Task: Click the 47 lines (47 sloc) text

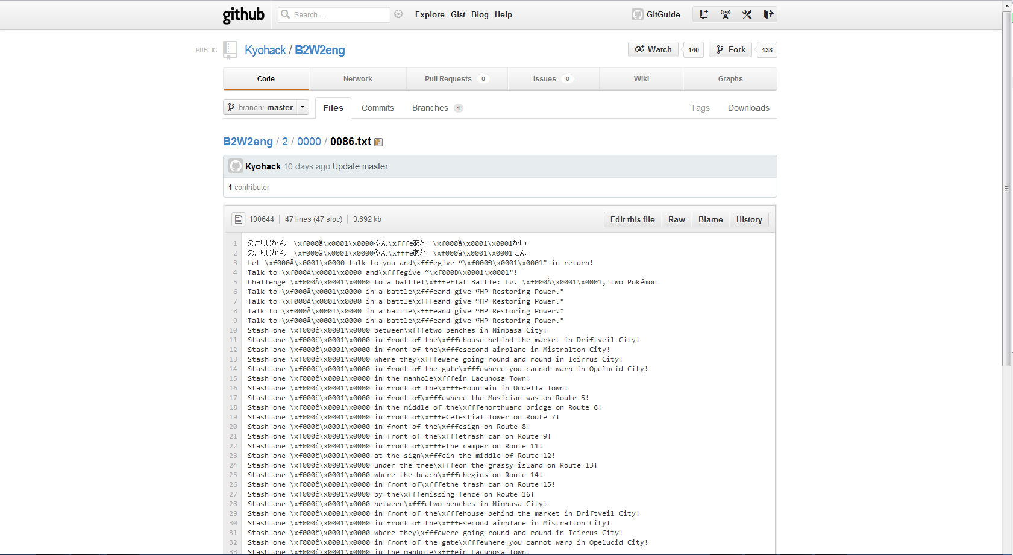Action: (313, 219)
